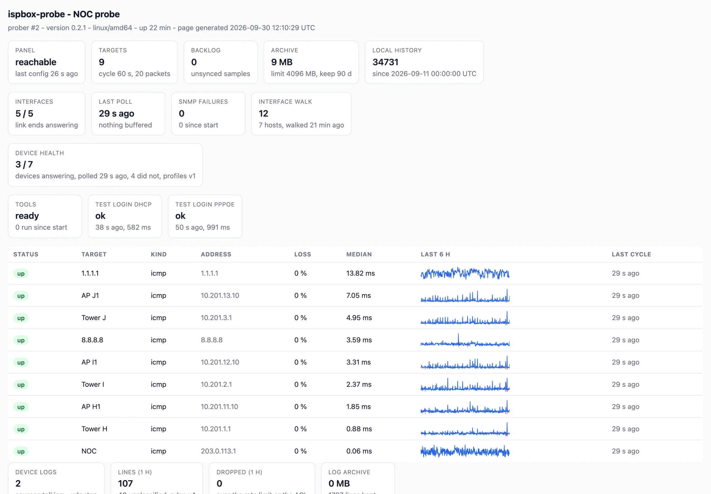Select target name AP J1
Screen dimensions: 711x494
click(x=90, y=295)
